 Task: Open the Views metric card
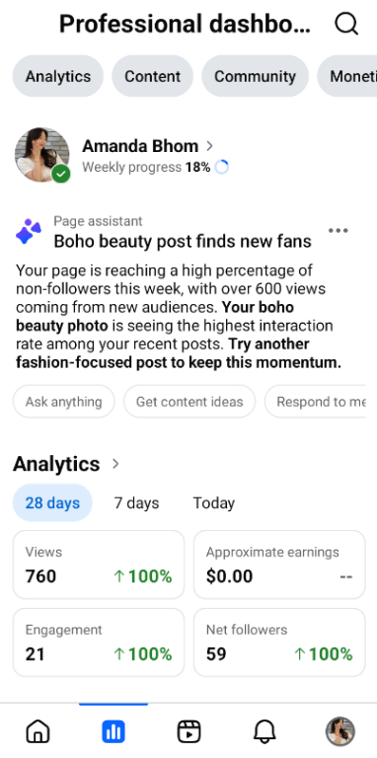coord(99,565)
